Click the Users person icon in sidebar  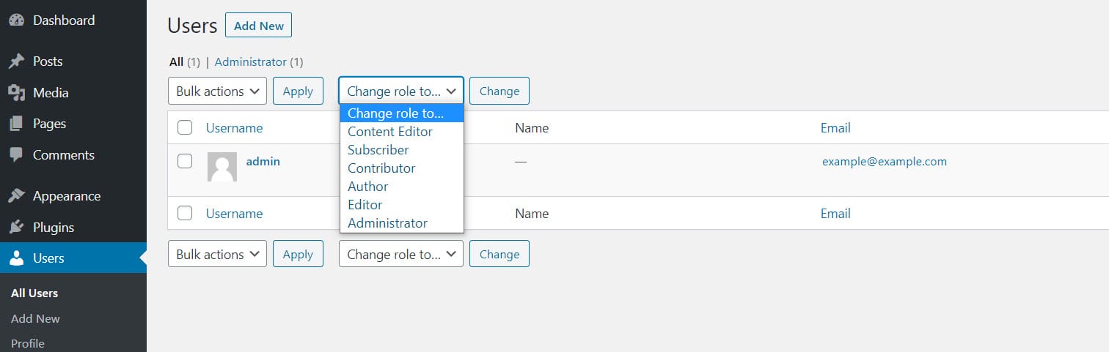click(16, 258)
